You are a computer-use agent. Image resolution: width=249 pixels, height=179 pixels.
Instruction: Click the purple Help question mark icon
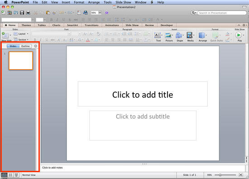click(x=106, y=13)
